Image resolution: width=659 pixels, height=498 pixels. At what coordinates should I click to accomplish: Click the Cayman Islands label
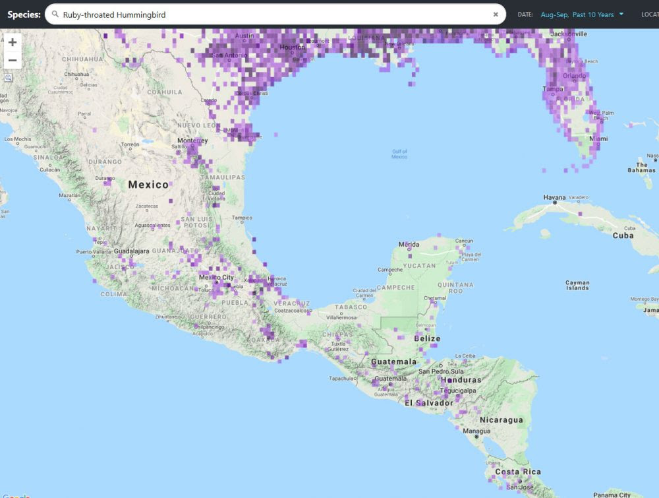click(577, 286)
